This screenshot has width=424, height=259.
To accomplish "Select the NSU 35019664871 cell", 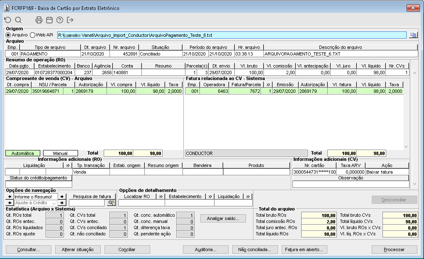I will [x=47, y=91].
